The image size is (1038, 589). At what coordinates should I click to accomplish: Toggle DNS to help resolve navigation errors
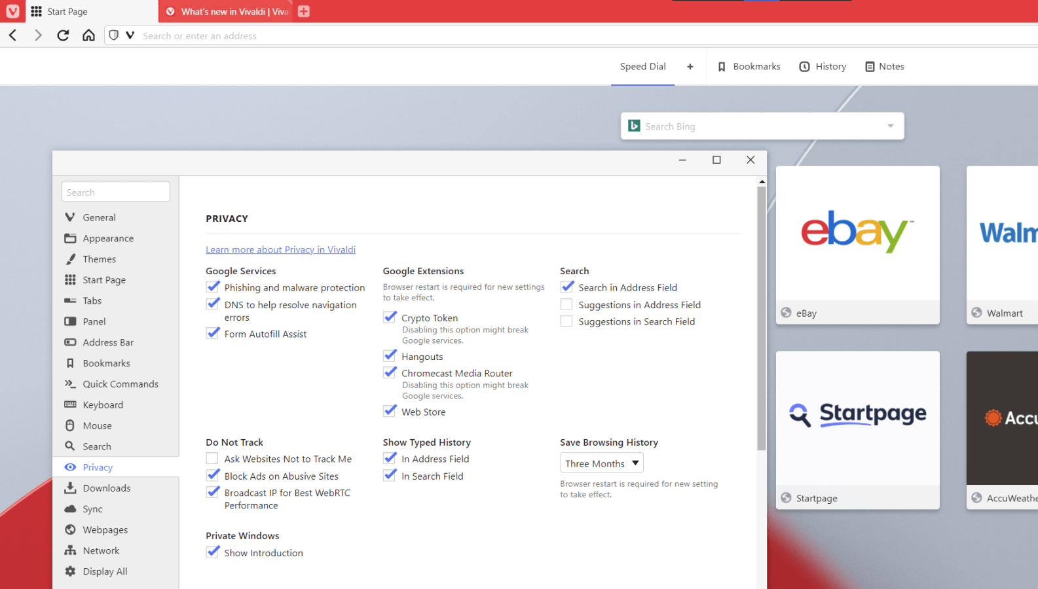(213, 304)
